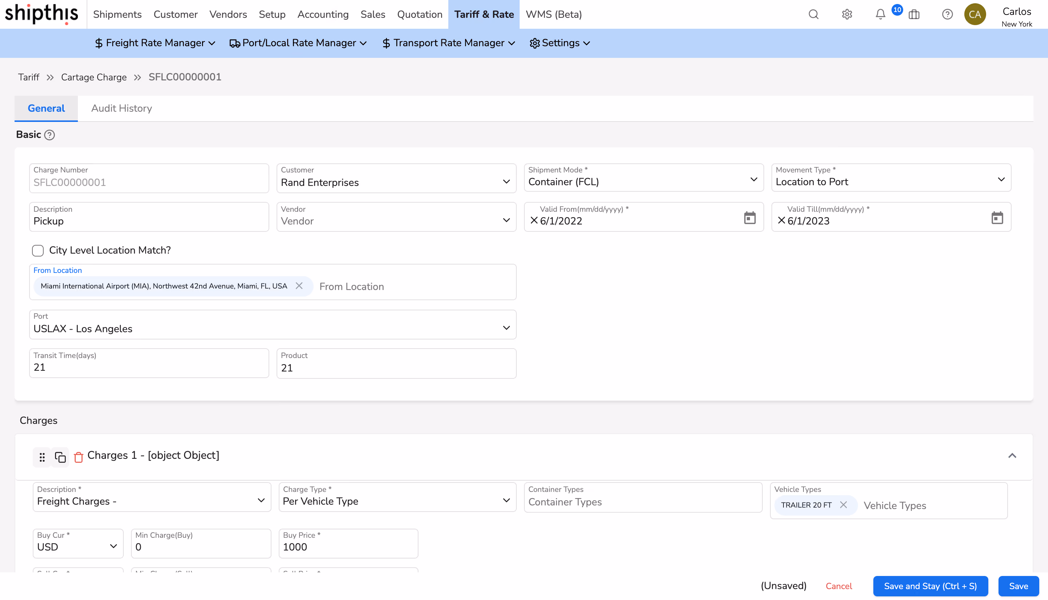Duplicate the Charges 1 row

[x=60, y=457]
